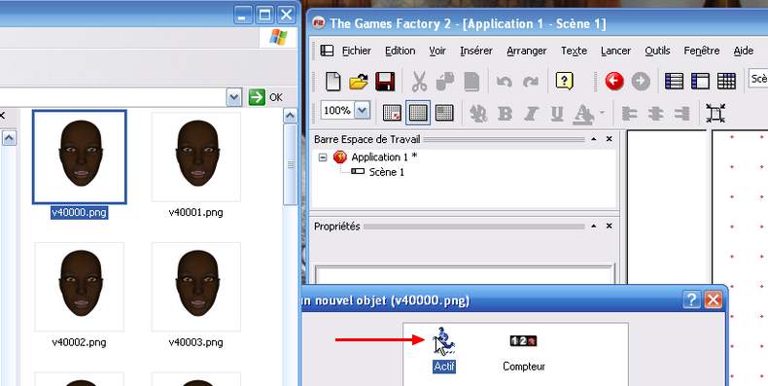Click the text color A icon

[x=584, y=114]
